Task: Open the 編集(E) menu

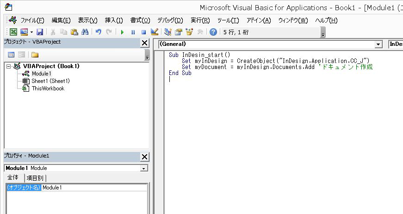Action: pos(61,20)
